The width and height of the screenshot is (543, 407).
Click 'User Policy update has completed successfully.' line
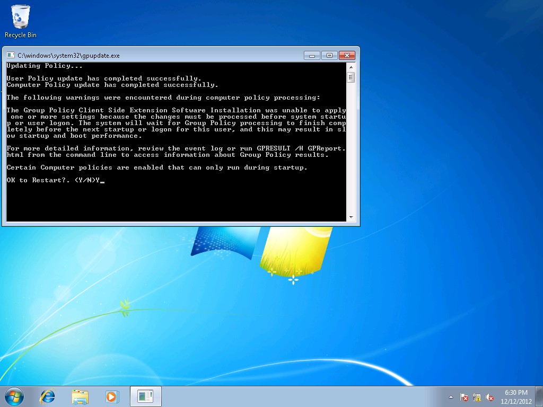[104, 78]
